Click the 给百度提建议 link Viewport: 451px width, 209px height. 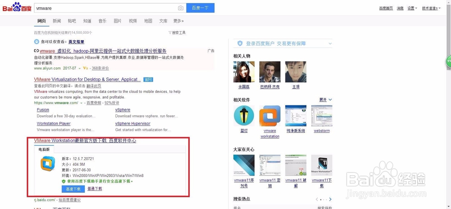69,200
